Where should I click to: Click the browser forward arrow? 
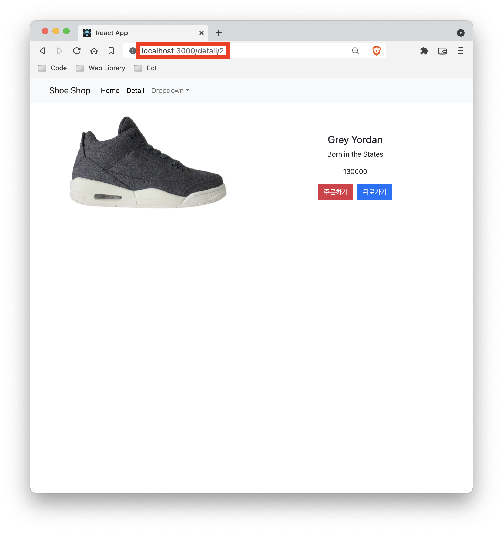tap(59, 51)
